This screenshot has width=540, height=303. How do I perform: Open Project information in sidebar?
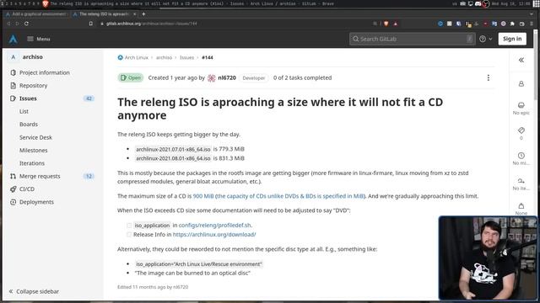[x=45, y=72]
